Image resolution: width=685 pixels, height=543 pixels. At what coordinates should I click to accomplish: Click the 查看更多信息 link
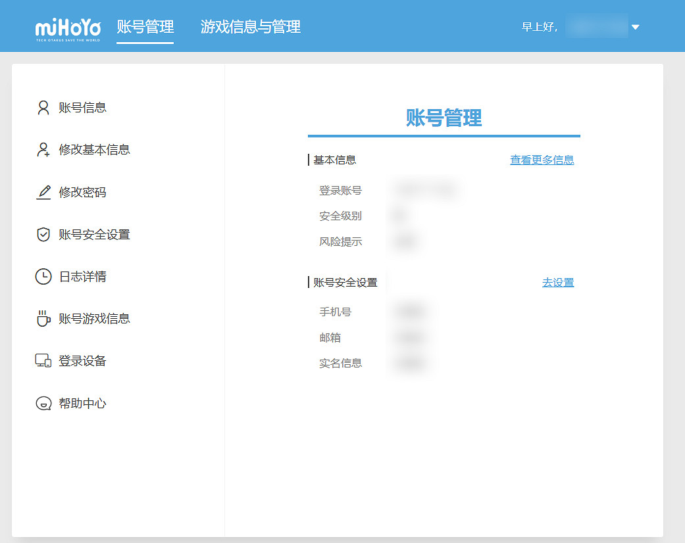point(542,160)
